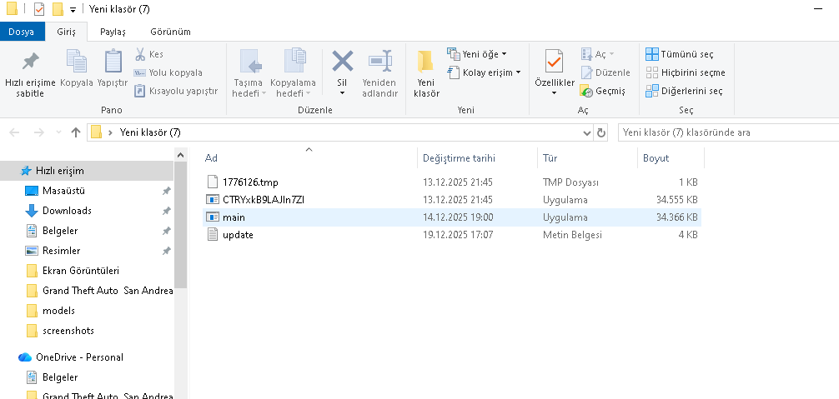The height and width of the screenshot is (399, 839).
Task: Go up one folder level arrow
Action: click(75, 132)
